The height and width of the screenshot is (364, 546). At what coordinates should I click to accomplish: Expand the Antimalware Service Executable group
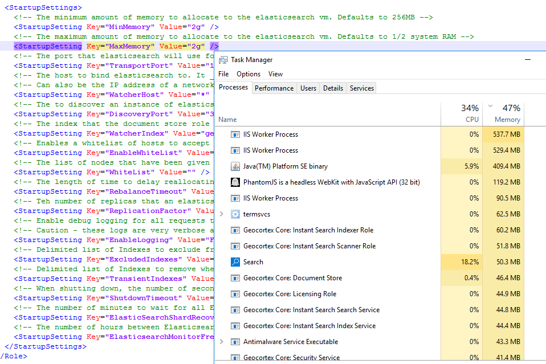tap(222, 342)
